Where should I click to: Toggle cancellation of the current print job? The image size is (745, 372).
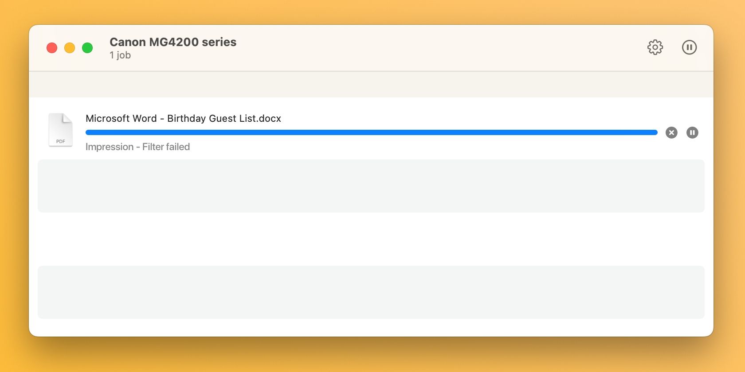coord(671,132)
